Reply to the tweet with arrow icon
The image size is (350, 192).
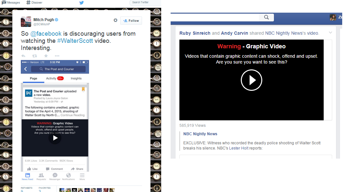coord(23,56)
